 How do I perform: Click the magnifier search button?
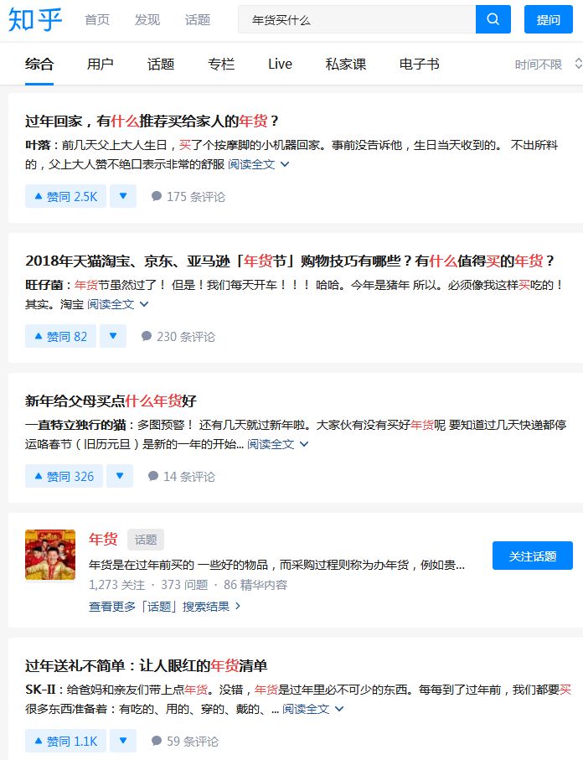493,19
